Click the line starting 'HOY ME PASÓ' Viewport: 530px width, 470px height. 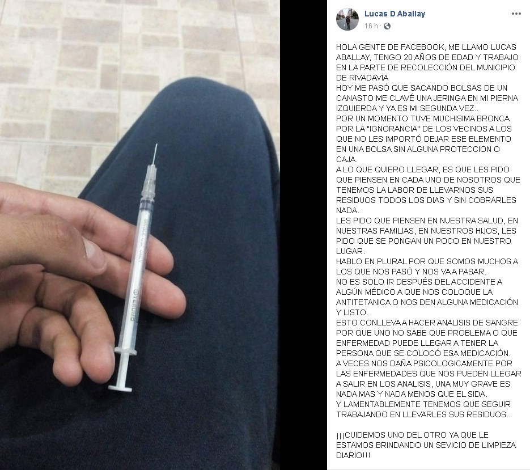click(x=422, y=88)
